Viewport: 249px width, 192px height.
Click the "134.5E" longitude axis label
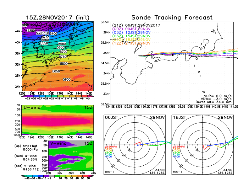pos(110,107)
